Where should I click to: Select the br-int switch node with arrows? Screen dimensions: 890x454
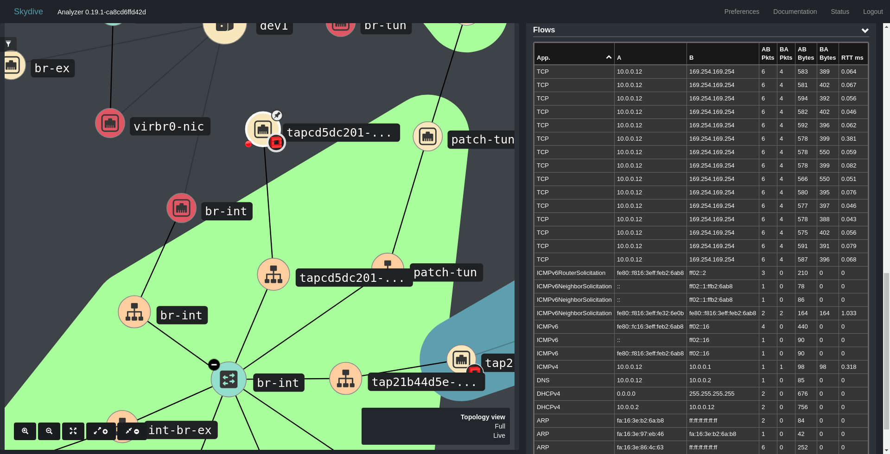click(x=229, y=379)
